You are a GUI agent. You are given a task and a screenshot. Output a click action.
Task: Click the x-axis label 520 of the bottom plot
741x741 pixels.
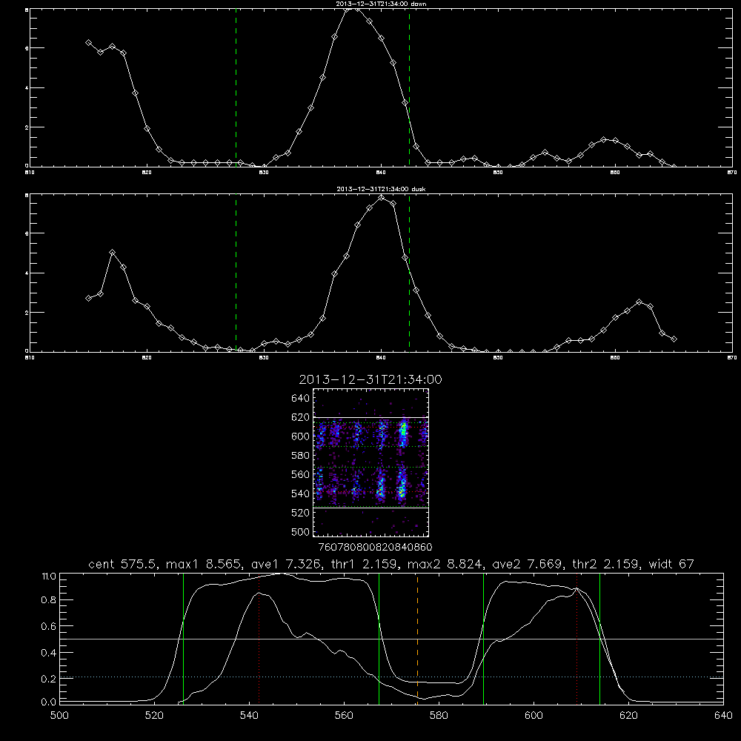click(154, 716)
